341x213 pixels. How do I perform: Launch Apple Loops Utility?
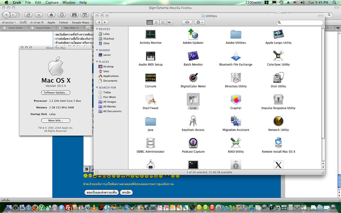tap(278, 35)
